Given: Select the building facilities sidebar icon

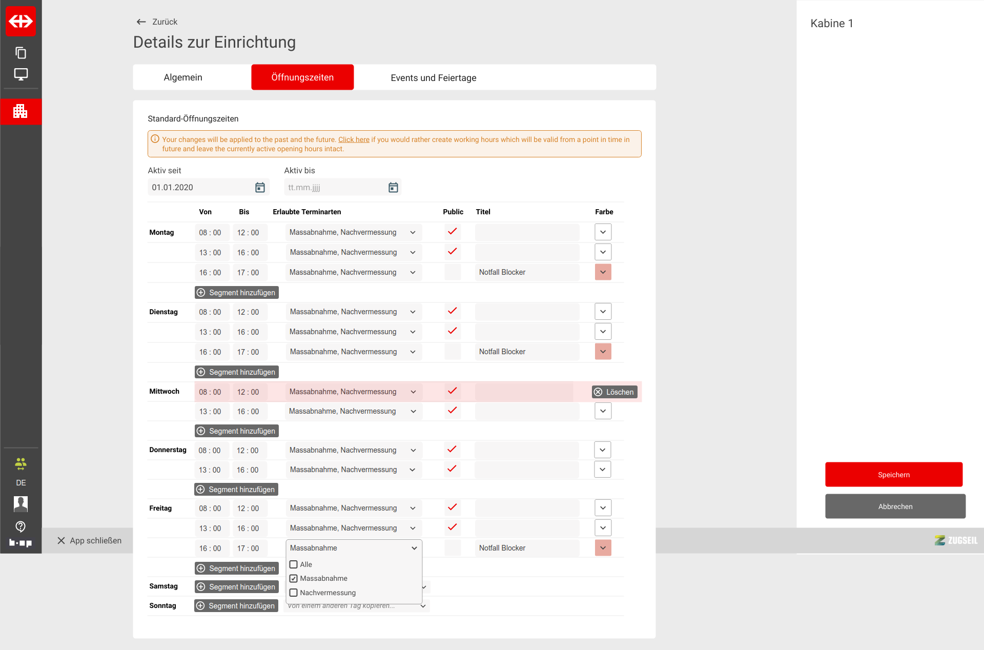Looking at the screenshot, I should (x=20, y=111).
